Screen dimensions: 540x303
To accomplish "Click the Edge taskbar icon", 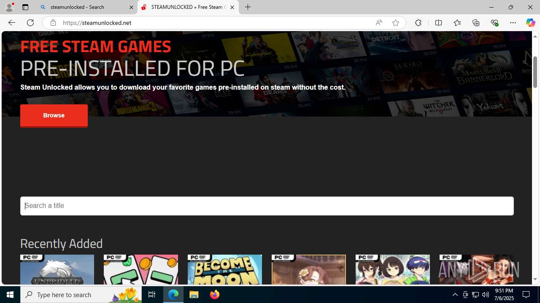I will [173, 295].
